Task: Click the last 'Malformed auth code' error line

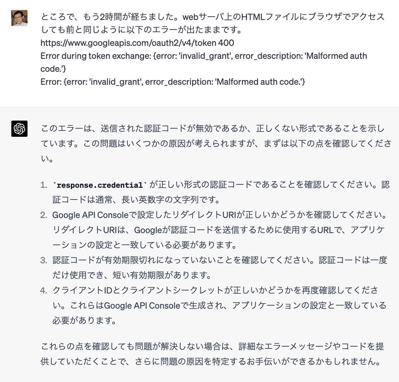Action: [x=173, y=82]
